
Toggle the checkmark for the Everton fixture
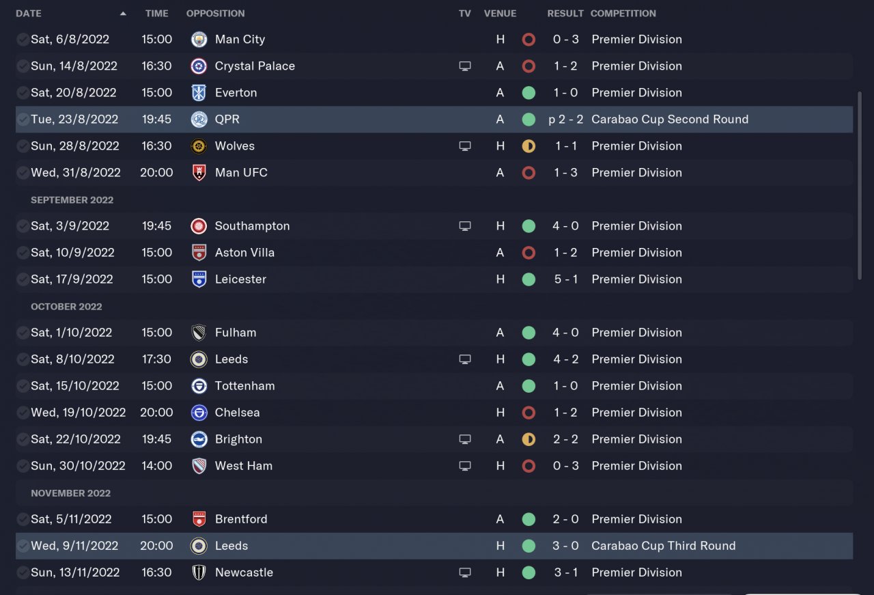pos(23,93)
